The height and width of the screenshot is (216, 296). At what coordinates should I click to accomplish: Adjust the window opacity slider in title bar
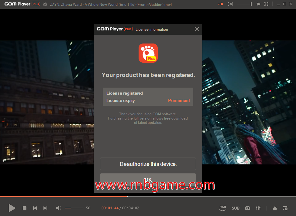(244, 4)
